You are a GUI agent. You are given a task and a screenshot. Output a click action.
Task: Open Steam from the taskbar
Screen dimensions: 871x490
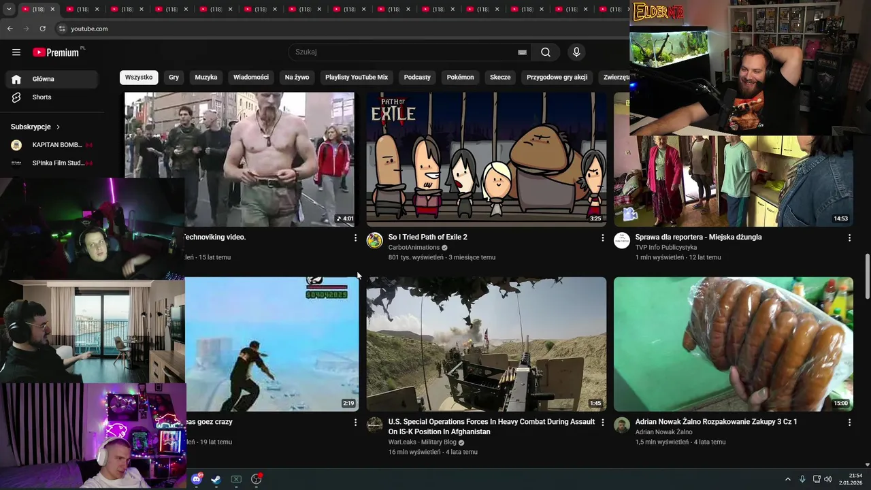click(x=216, y=479)
